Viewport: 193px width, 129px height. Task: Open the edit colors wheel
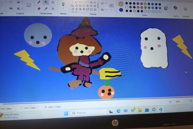(166, 8)
